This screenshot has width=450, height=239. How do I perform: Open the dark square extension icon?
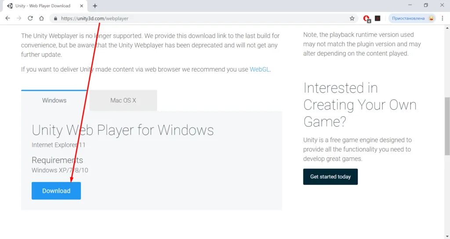tap(377, 18)
